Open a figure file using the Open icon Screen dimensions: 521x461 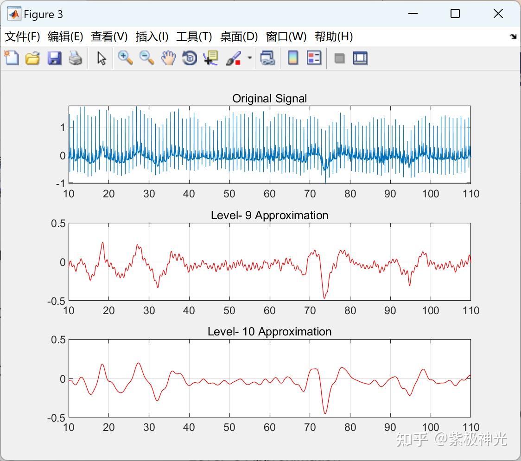click(x=32, y=58)
